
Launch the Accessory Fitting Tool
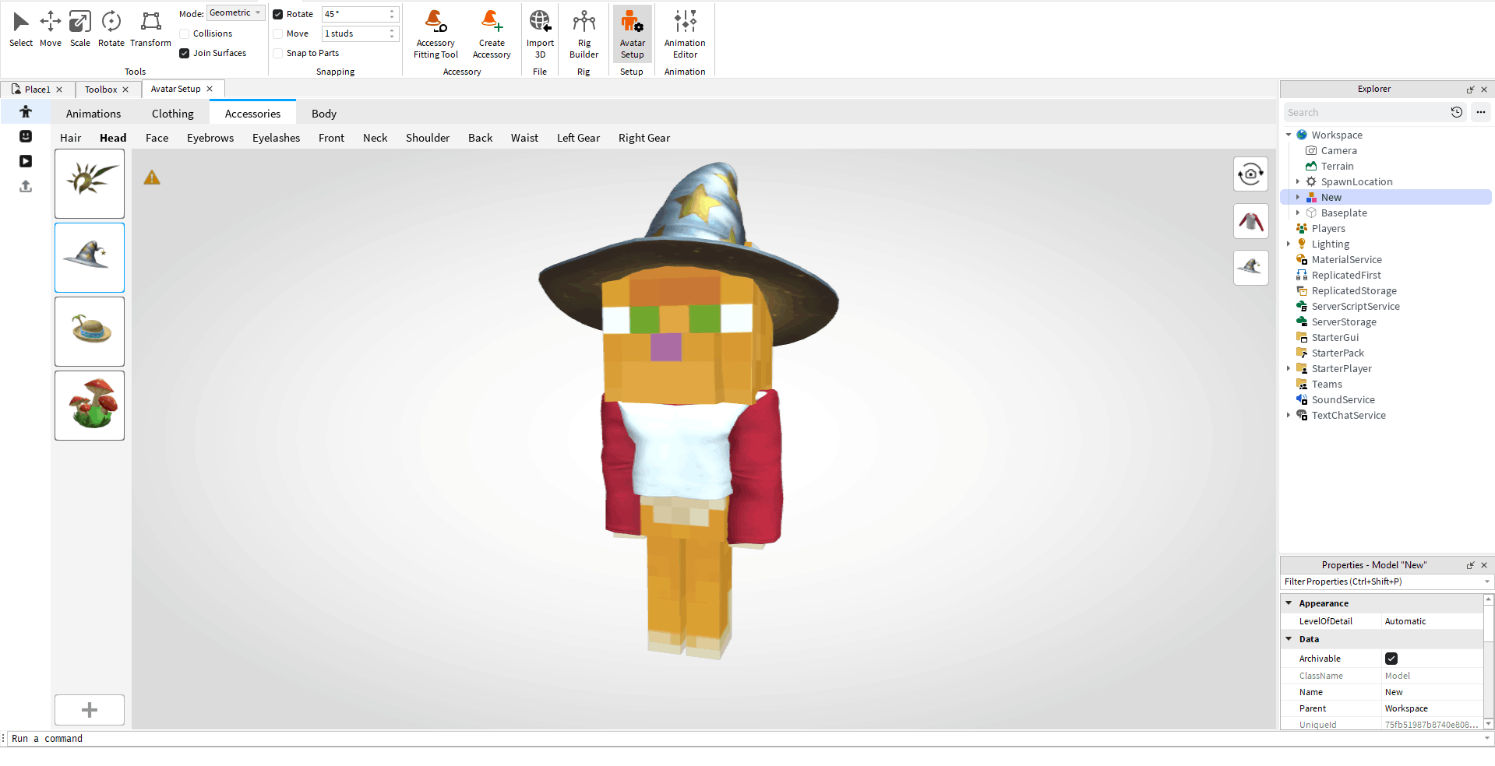[435, 35]
